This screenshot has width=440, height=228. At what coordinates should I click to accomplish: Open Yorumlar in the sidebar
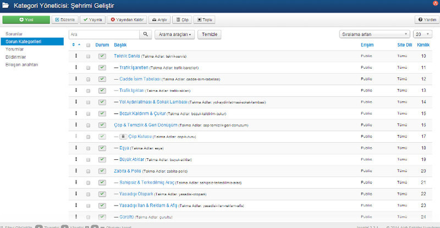15,49
